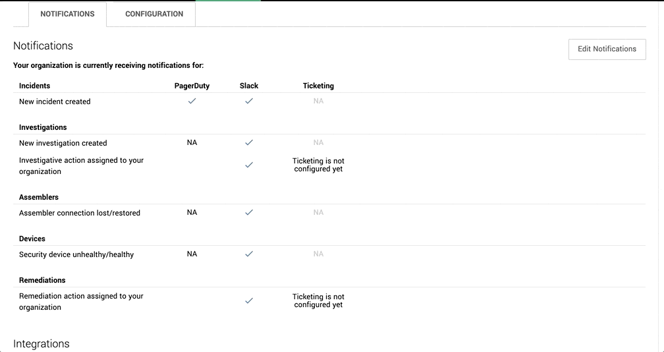Image resolution: width=664 pixels, height=352 pixels.
Task: Click 'Ticketing is not configured yet' in Remediations
Action: pos(318,301)
